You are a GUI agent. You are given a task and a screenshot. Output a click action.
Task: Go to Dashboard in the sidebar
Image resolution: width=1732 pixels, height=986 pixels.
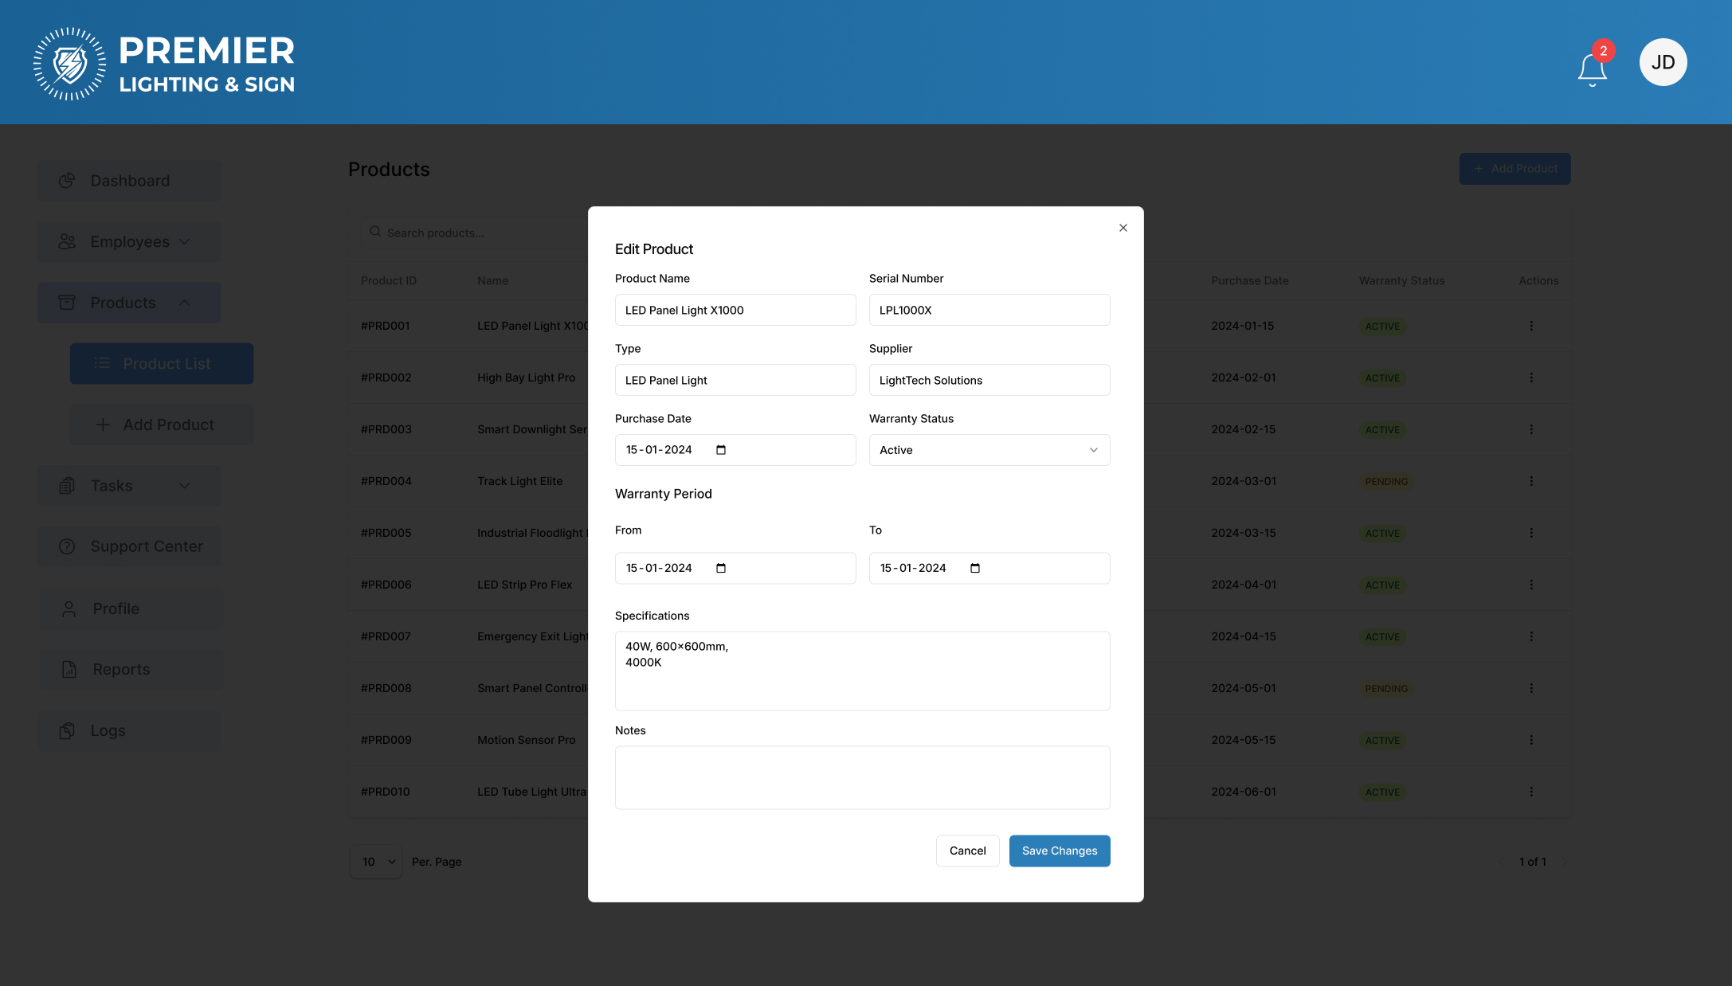pos(129,181)
